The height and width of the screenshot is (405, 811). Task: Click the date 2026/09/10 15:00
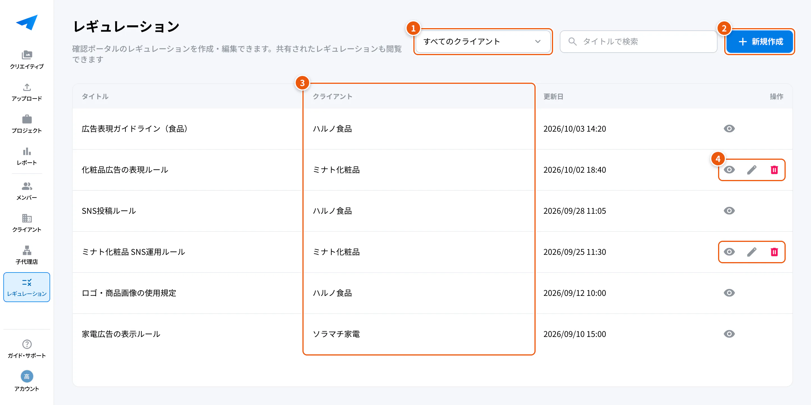[x=574, y=334]
